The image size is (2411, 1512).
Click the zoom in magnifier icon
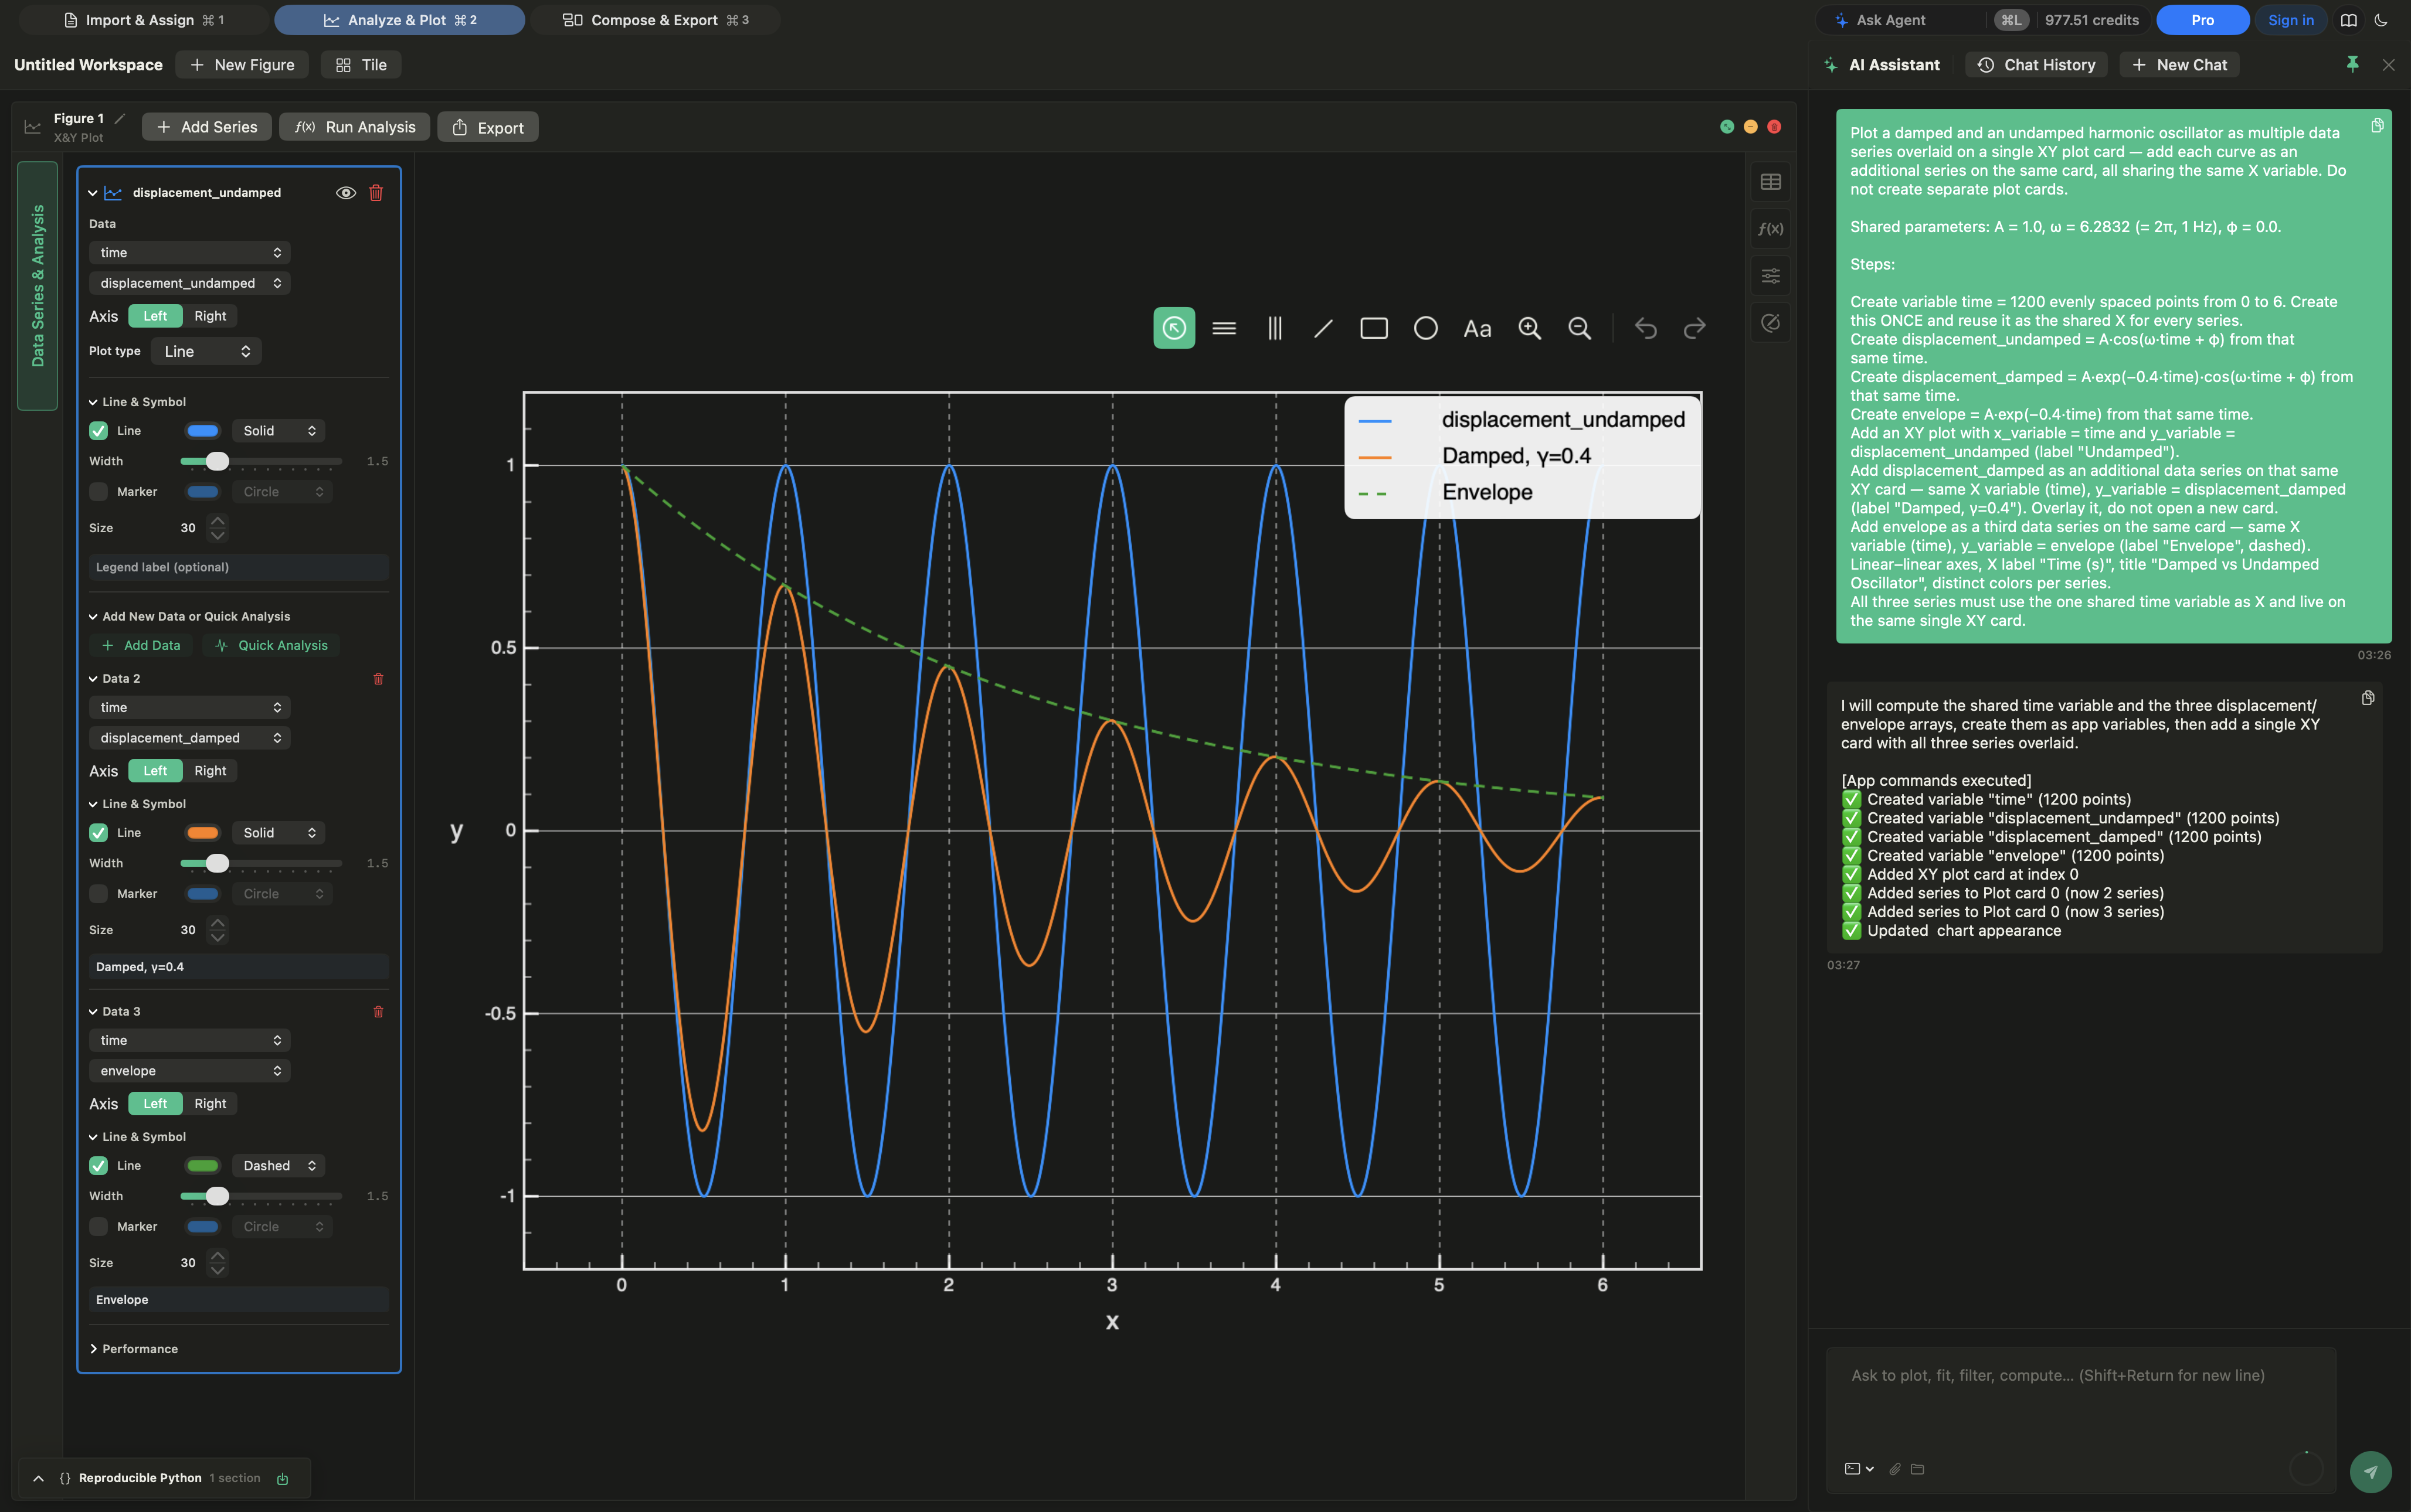[x=1530, y=328]
